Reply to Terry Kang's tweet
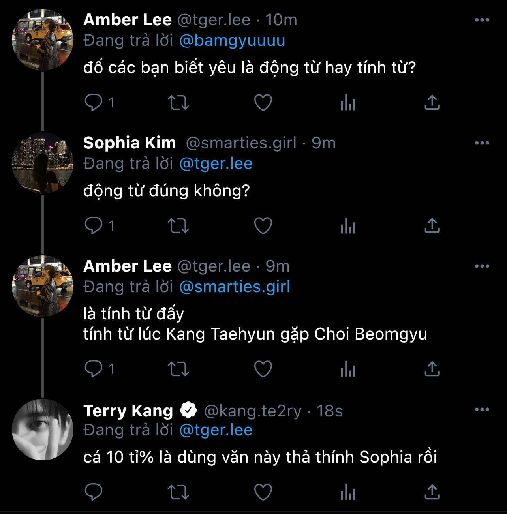Viewport: 507px width, 514px height. 94,492
